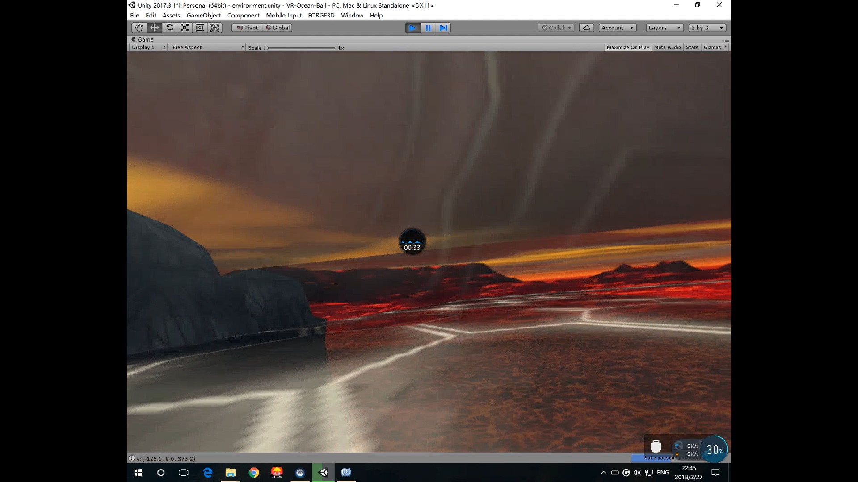Open the Game panel options menu
This screenshot has height=482, width=858.
click(725, 41)
